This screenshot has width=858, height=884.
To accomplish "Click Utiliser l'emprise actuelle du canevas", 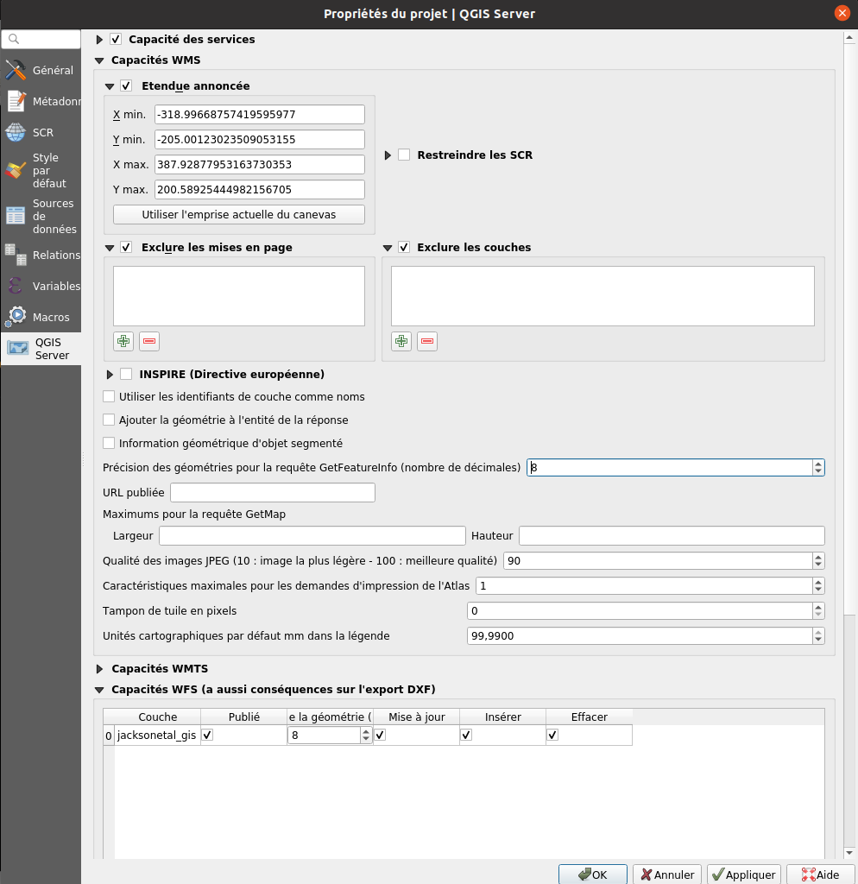I will point(238,215).
